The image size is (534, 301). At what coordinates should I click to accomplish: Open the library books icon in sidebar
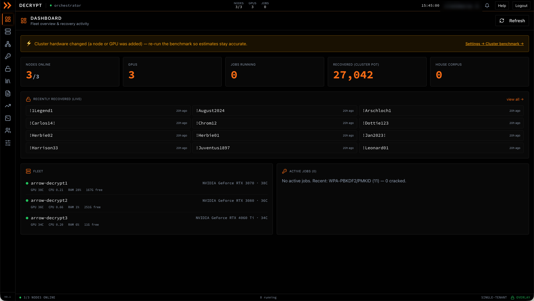(8, 81)
